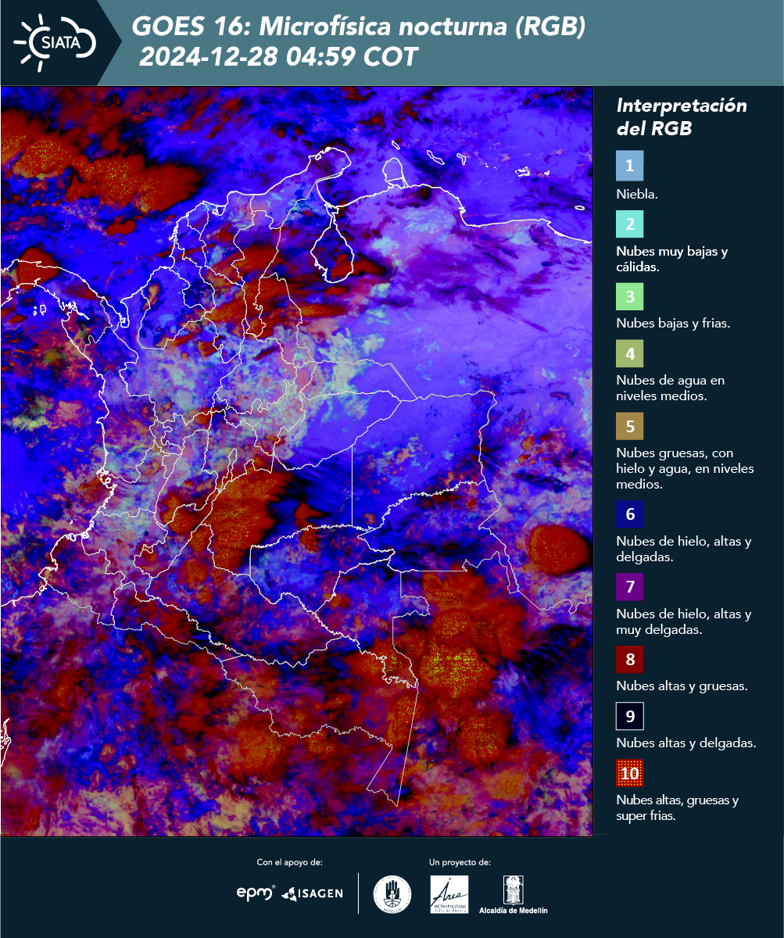The height and width of the screenshot is (938, 784).
Task: Click the SIATA sun-cloud logo
Action: coord(55,41)
